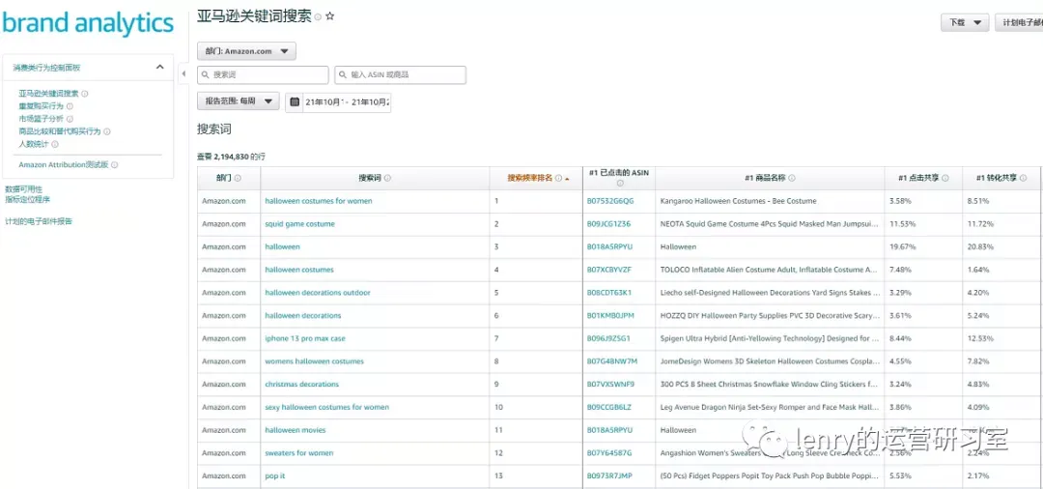Click info icon in 部门 column header

(238, 179)
